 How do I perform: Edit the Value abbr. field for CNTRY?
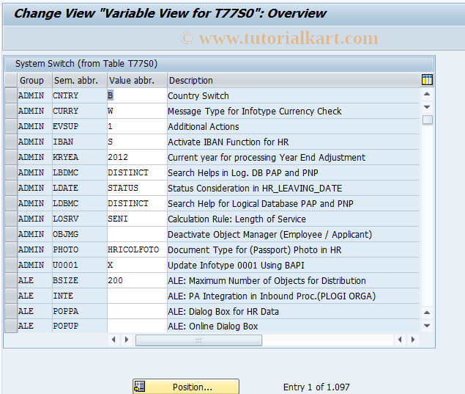pos(136,96)
